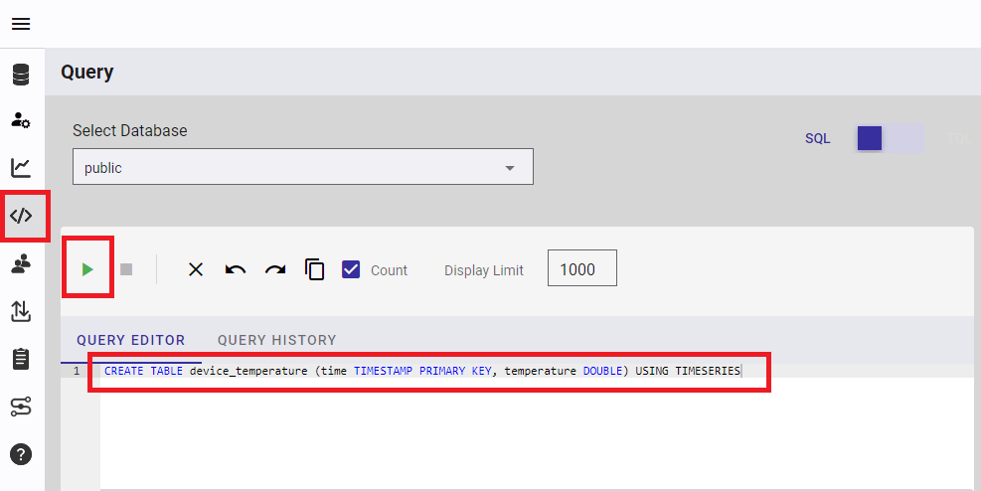Click the Display Limit input field
Screen dimensions: 981x491
(x=581, y=269)
